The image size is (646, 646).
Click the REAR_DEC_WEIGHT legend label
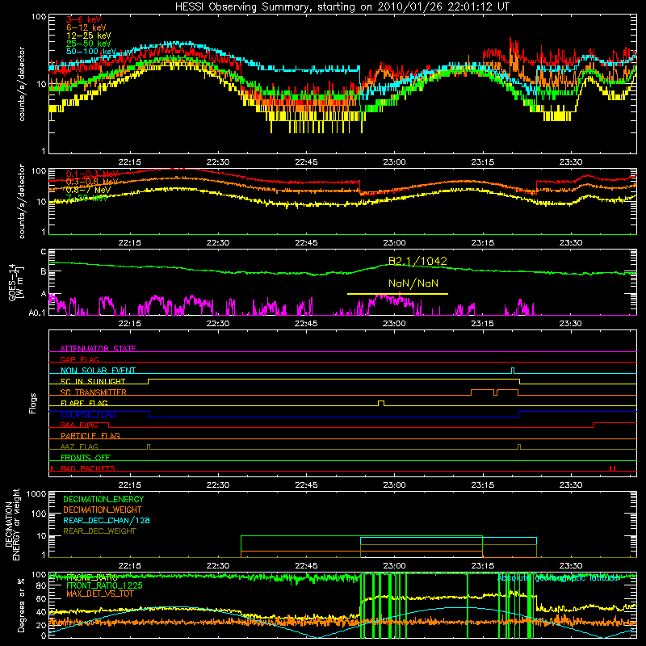99,531
